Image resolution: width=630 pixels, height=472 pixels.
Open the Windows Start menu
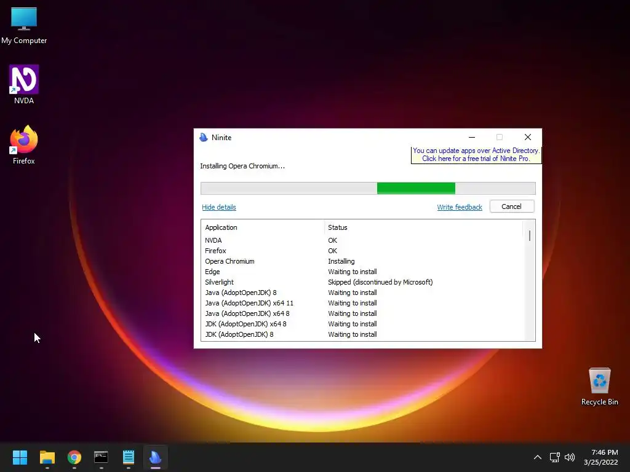tap(20, 457)
